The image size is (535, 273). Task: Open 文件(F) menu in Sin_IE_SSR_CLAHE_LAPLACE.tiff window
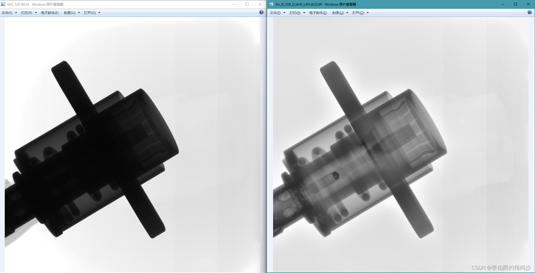(x=275, y=13)
